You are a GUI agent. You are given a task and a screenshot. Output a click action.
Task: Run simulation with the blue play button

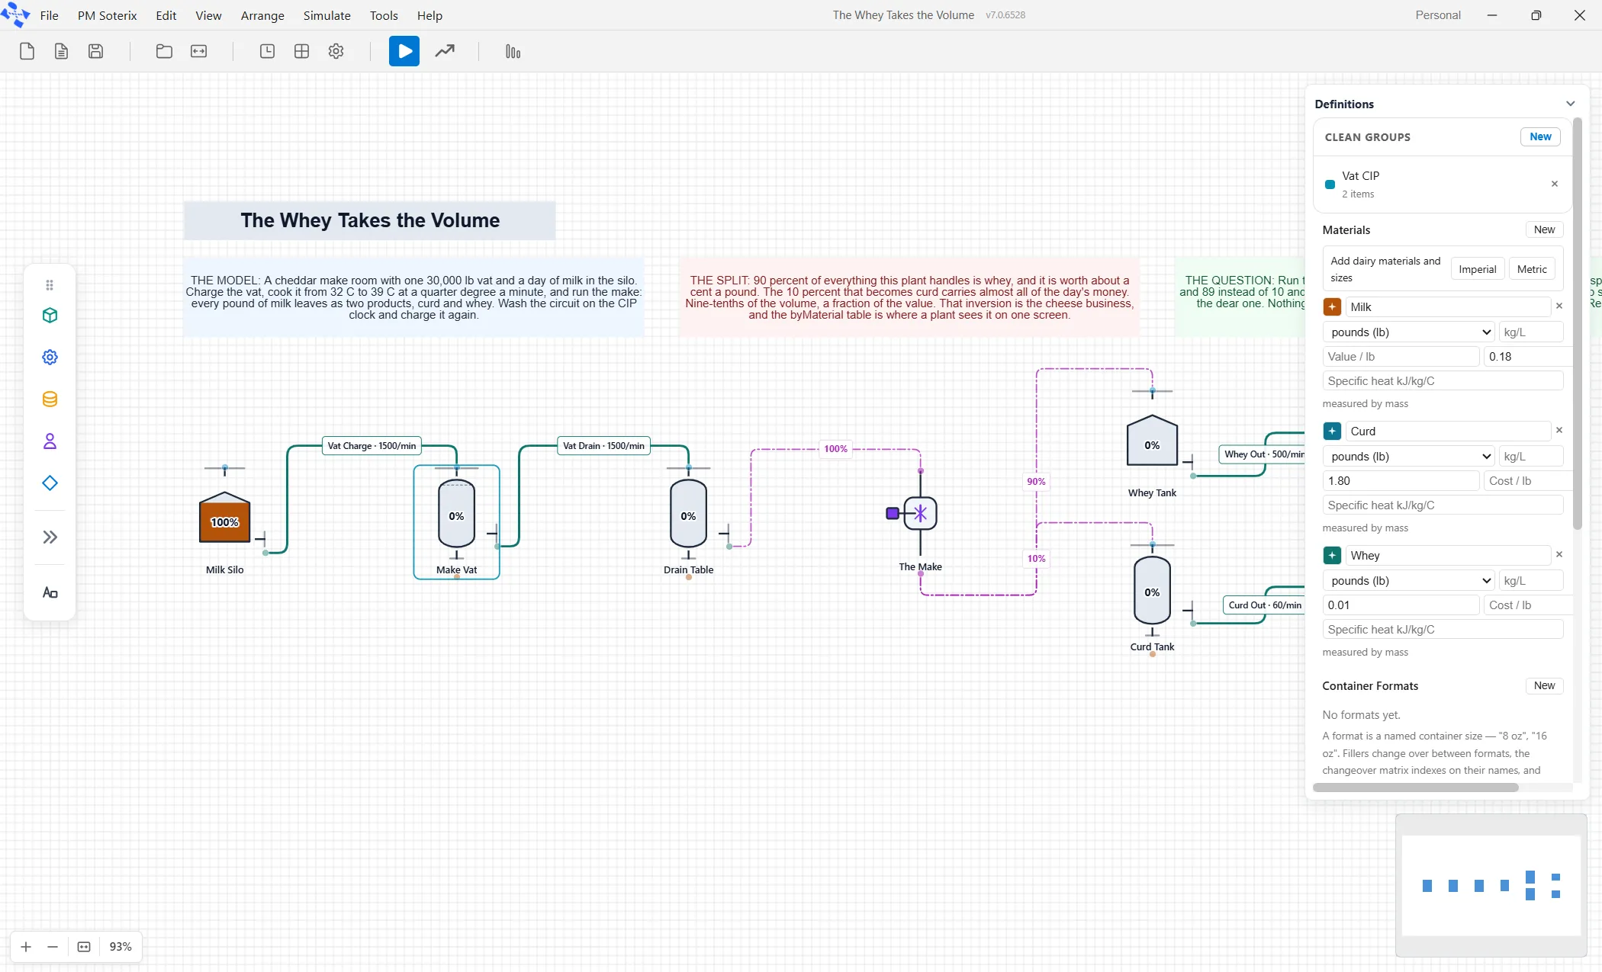pyautogui.click(x=404, y=51)
